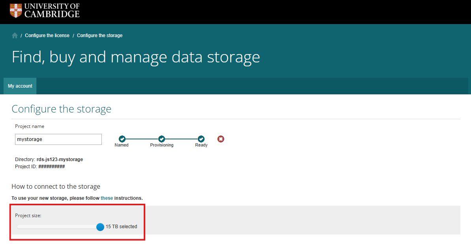Switch to the My account tab

[x=20, y=86]
